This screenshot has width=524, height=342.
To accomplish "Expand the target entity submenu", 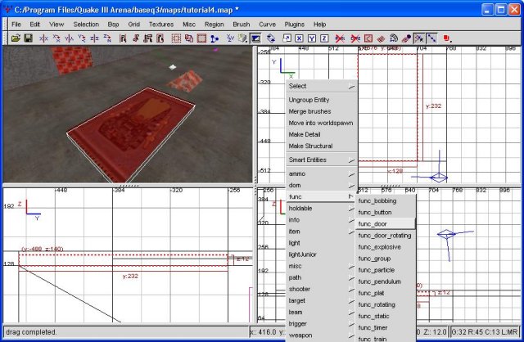I will pyautogui.click(x=321, y=301).
